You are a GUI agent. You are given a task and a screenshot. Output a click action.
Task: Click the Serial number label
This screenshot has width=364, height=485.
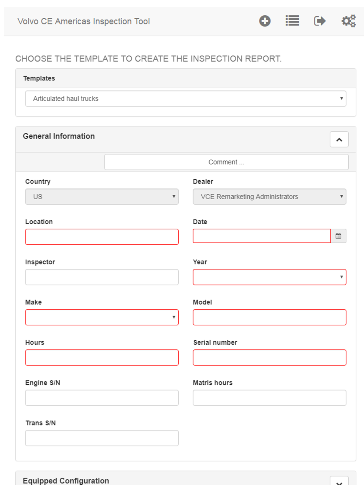click(215, 342)
